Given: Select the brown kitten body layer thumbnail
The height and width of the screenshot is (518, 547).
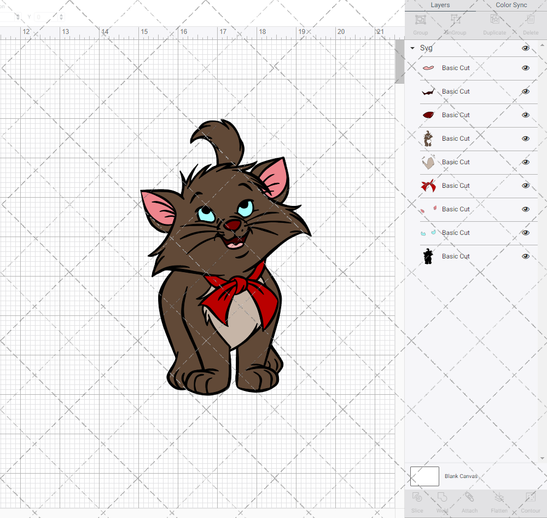Looking at the screenshot, I should tap(428, 139).
